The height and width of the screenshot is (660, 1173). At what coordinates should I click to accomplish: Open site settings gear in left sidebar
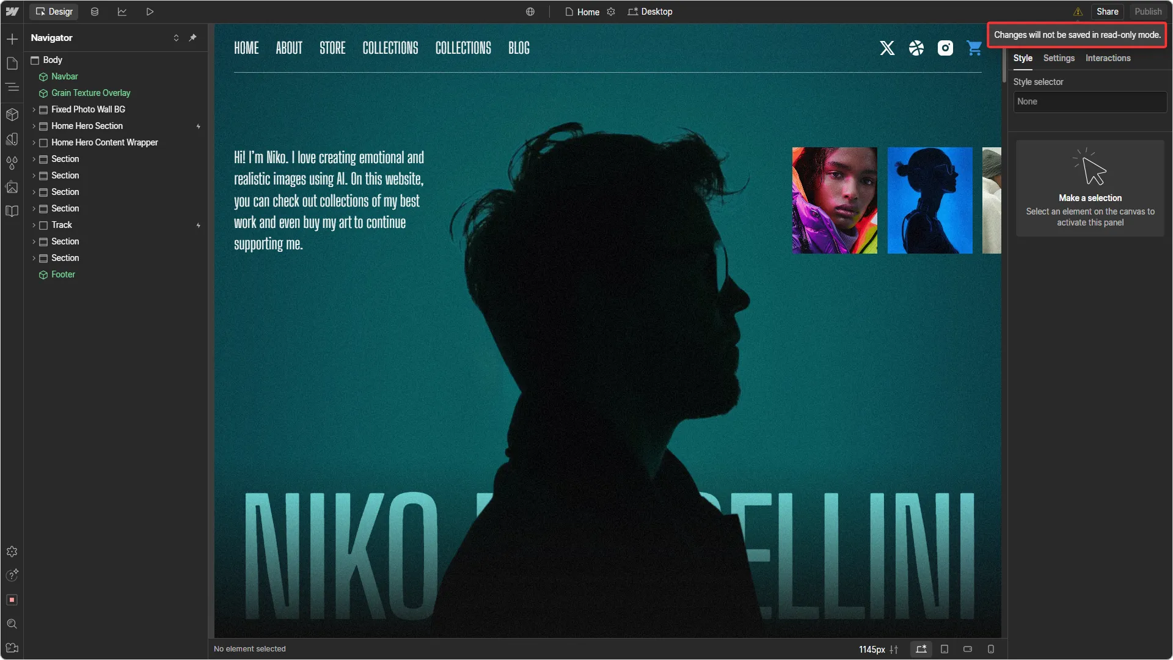tap(12, 552)
